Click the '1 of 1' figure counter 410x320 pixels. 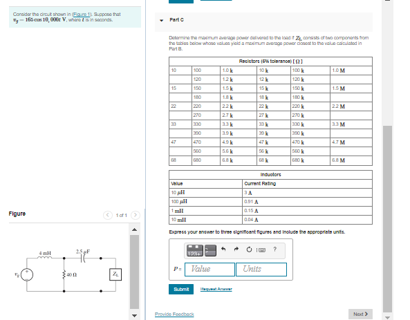121,216
